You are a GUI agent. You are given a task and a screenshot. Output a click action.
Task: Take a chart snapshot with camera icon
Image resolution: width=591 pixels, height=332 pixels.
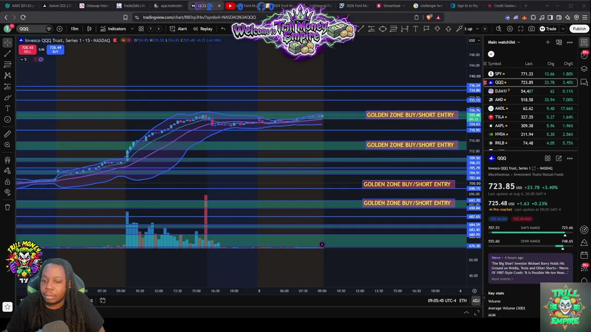(531, 29)
